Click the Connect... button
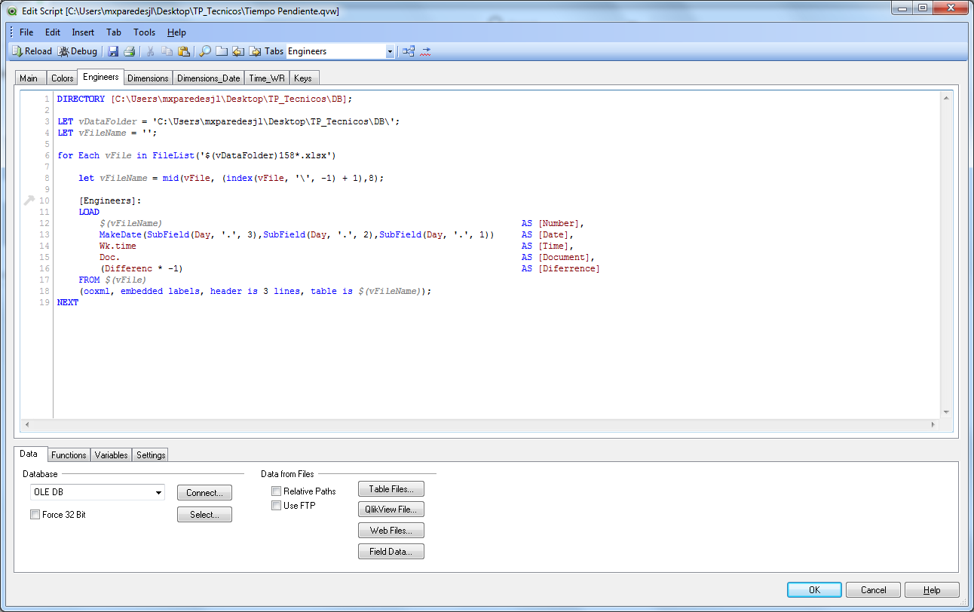Image resolution: width=974 pixels, height=612 pixels. pos(205,492)
